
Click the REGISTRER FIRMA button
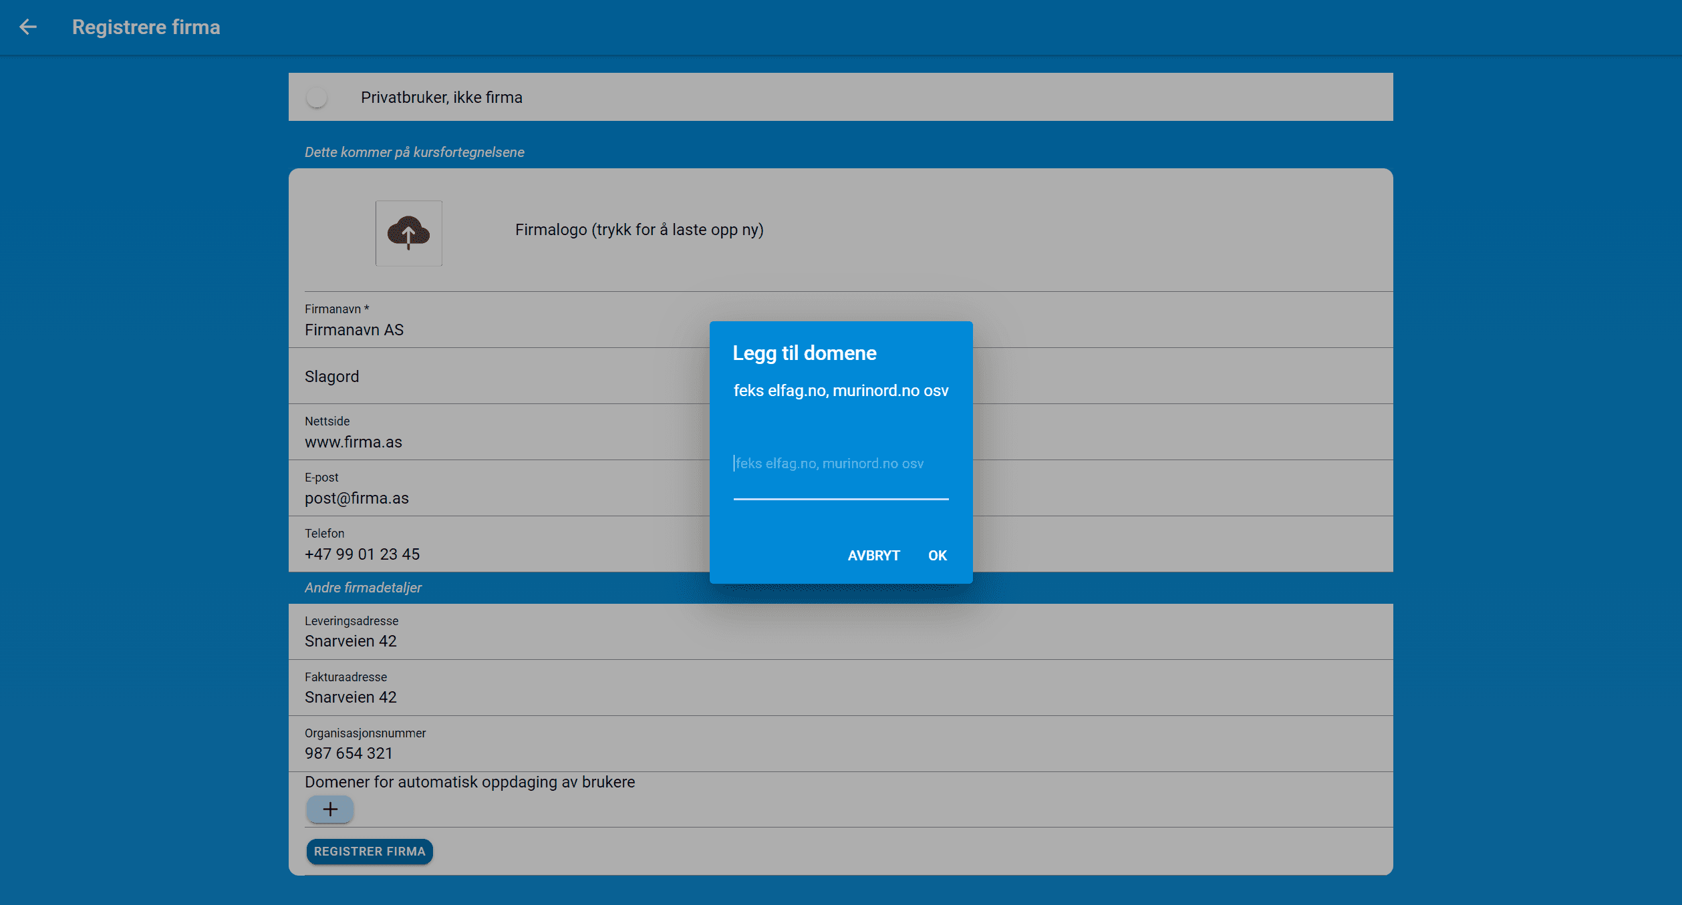(370, 852)
